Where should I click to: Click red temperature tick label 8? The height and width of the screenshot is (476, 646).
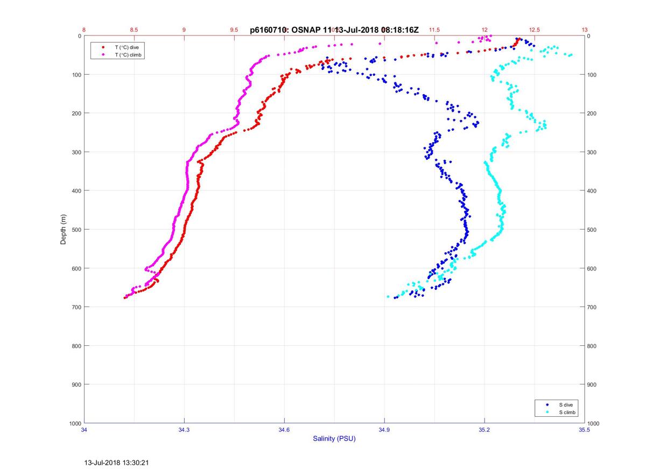(x=84, y=30)
